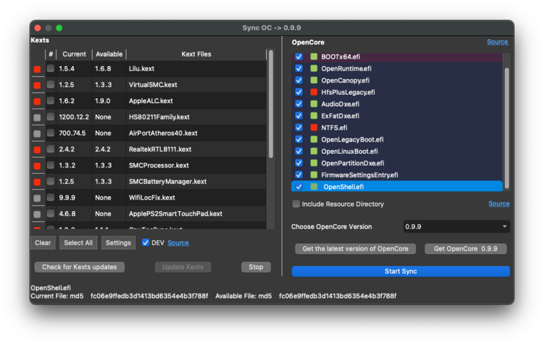Screen dimensions: 544x344
Task: Click the Available column header
Action: click(109, 54)
